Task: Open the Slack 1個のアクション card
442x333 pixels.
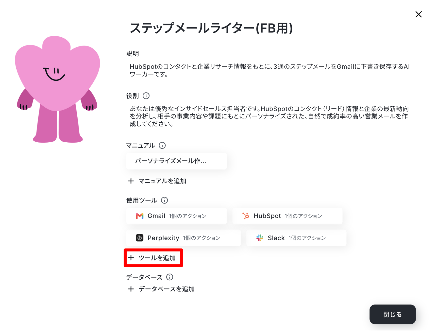Action: point(296,238)
